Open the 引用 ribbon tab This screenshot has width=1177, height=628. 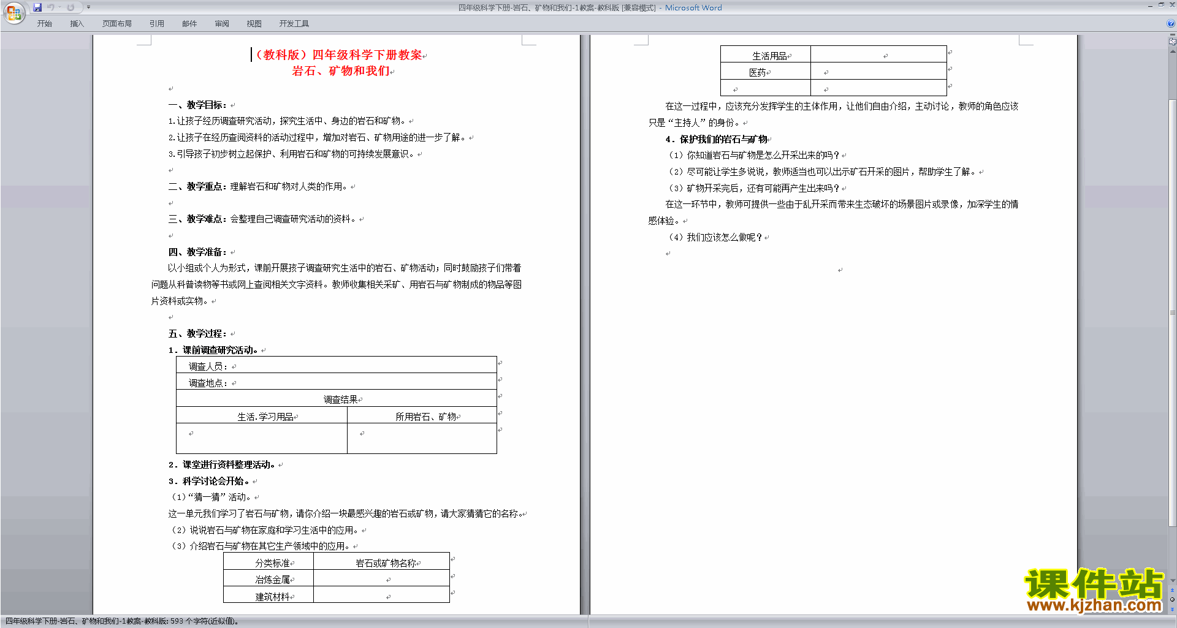156,24
